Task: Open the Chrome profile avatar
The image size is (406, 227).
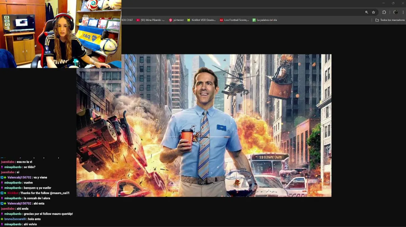Action: coord(396,12)
